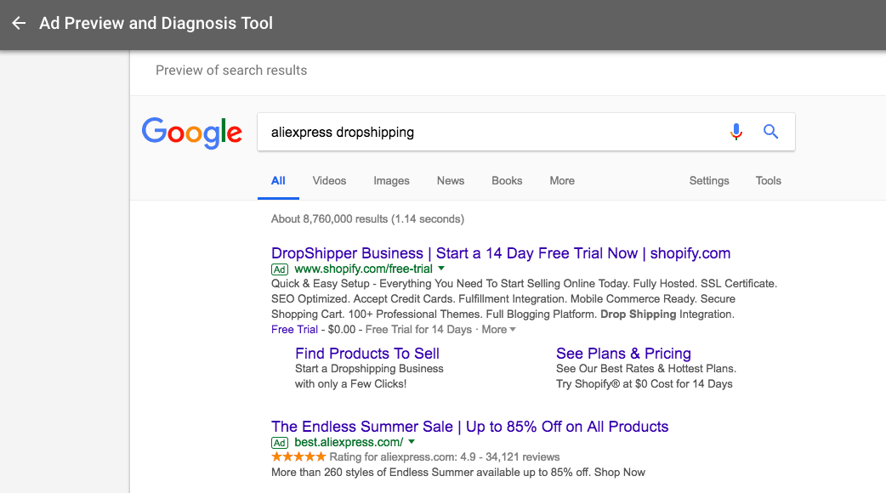The height and width of the screenshot is (493, 886).
Task: Switch to the Images tab
Action: click(391, 180)
